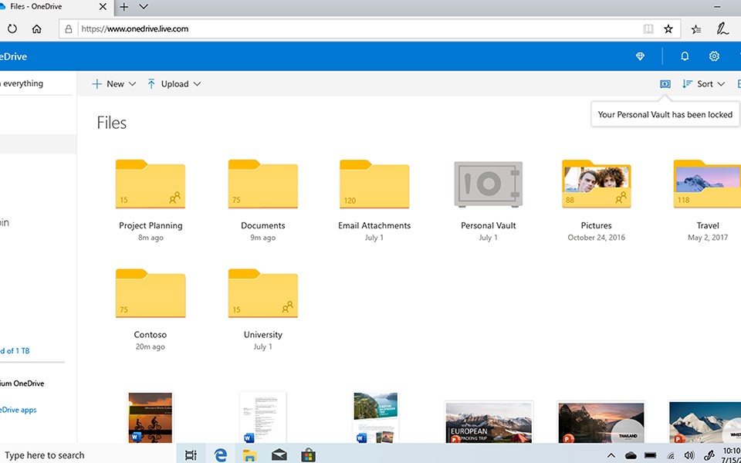Image resolution: width=741 pixels, height=463 pixels.
Task: Open the Email Attachments folder
Action: 374,184
